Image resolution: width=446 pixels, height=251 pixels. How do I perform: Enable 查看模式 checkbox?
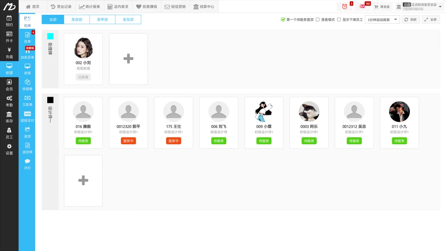(318, 20)
